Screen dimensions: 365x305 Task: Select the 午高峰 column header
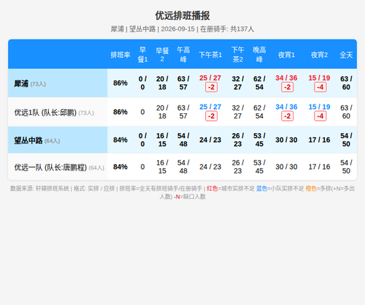click(183, 55)
